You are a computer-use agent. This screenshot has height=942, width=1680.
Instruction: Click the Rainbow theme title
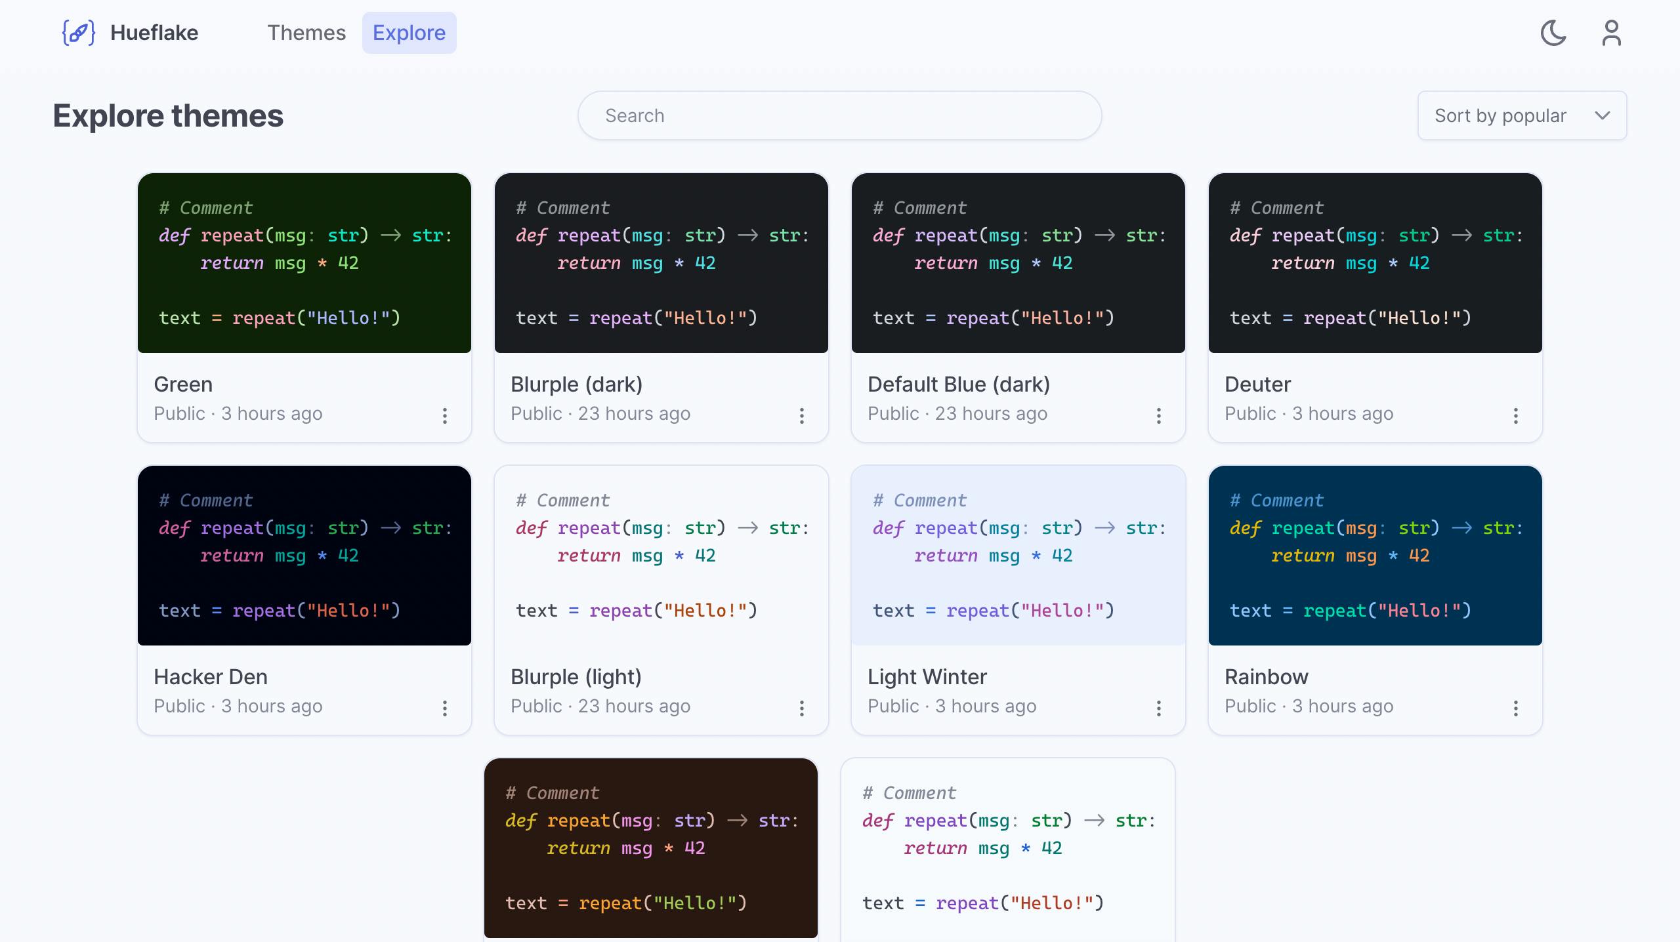[x=1267, y=677]
